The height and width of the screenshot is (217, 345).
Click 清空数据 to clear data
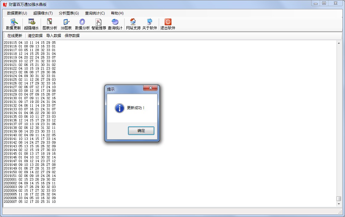tap(35, 35)
